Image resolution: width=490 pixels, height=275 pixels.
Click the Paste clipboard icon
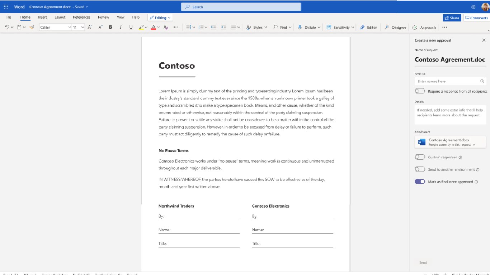[x=19, y=27]
